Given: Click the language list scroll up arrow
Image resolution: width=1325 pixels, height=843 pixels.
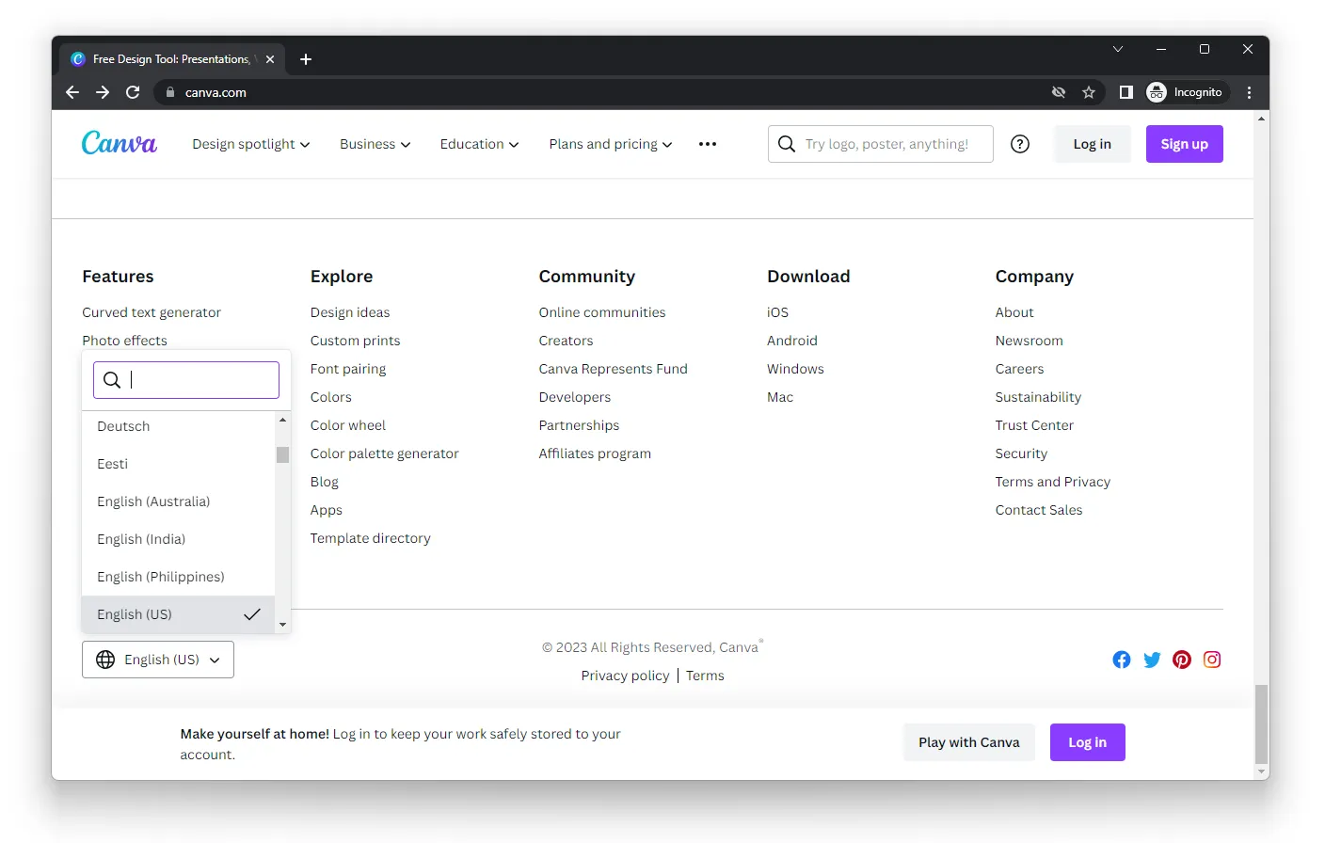Looking at the screenshot, I should coord(282,420).
